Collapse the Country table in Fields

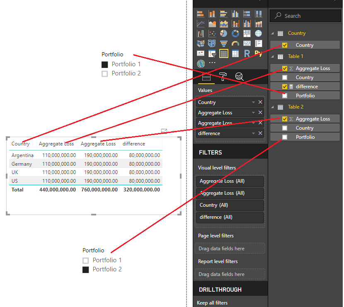click(272, 33)
